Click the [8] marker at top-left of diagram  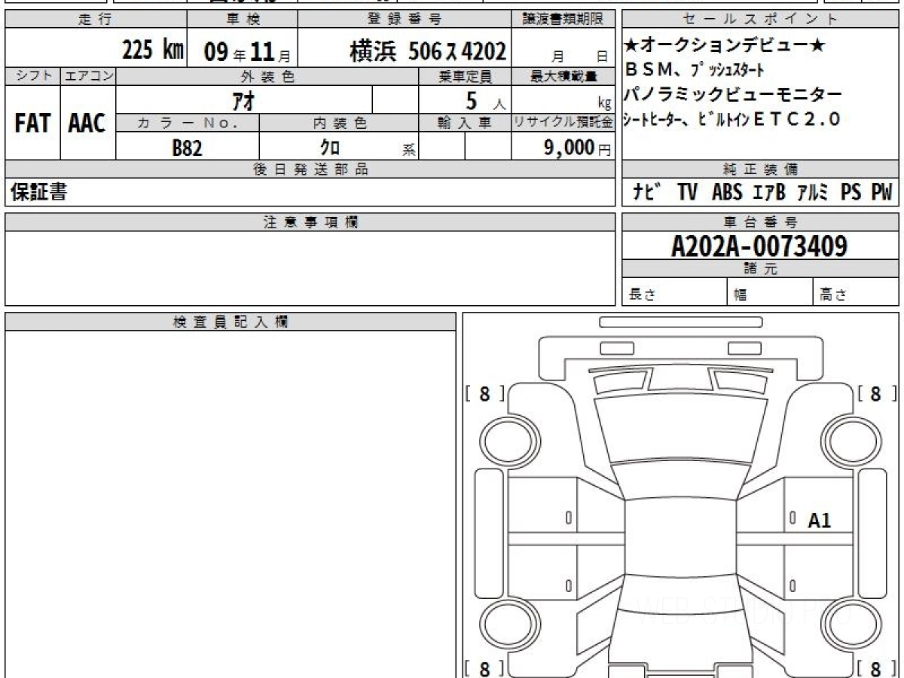tap(486, 393)
